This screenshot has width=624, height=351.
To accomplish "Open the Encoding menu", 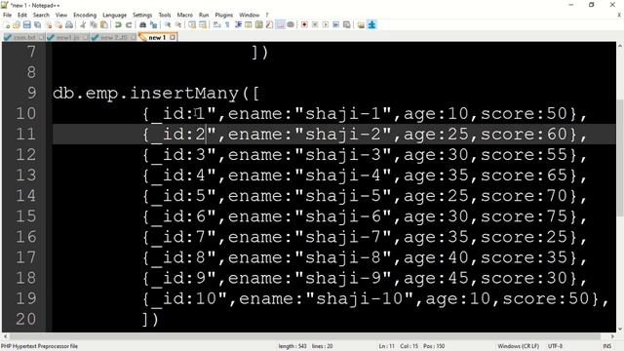I will [x=85, y=15].
